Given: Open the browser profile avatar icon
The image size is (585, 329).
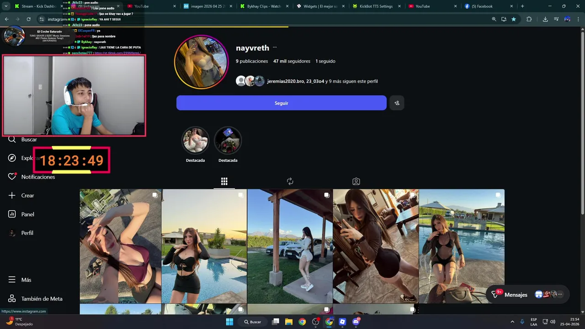Looking at the screenshot, I should pyautogui.click(x=567, y=19).
